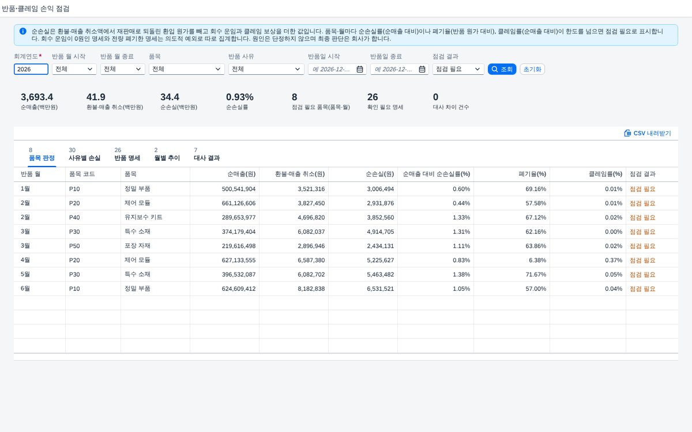This screenshot has height=432, width=692.
Task: Select the 월별 추이 tab
Action: [167, 154]
